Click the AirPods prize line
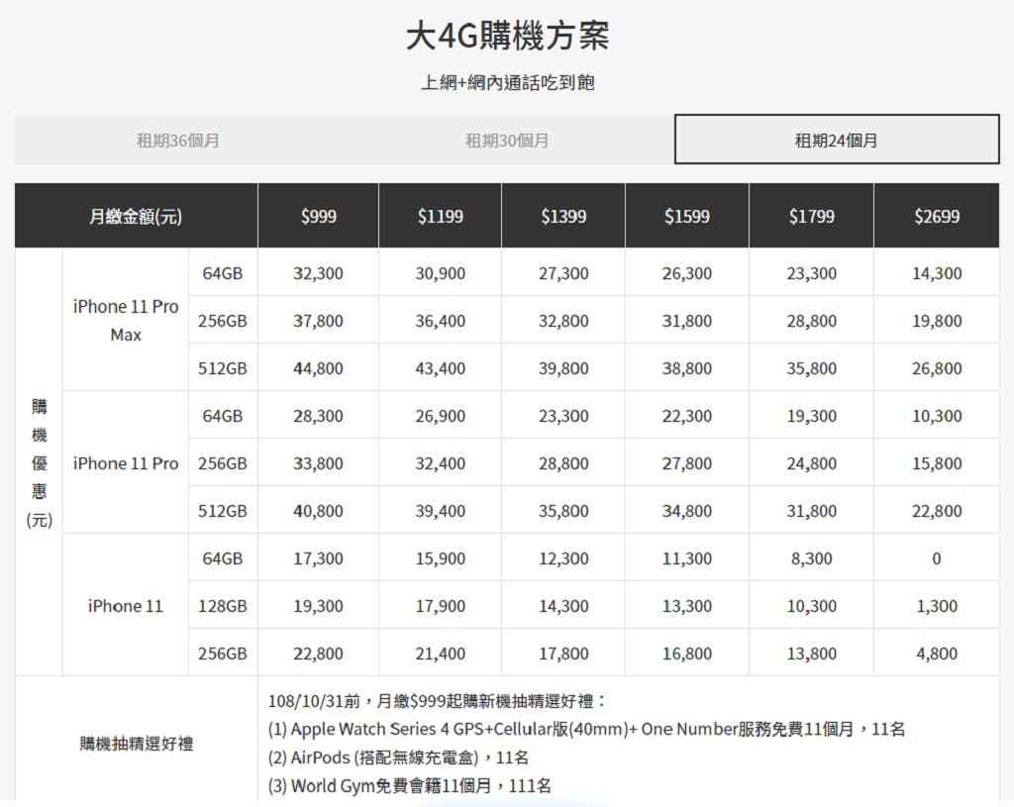This screenshot has width=1014, height=807. point(398,757)
